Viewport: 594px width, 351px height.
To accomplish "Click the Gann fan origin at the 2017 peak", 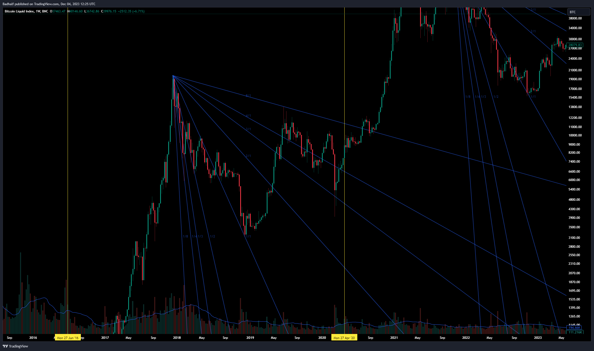I will tap(173, 76).
